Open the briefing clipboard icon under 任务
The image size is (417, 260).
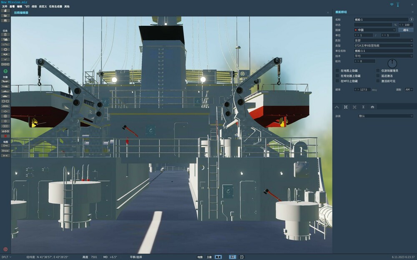(x=5, y=35)
